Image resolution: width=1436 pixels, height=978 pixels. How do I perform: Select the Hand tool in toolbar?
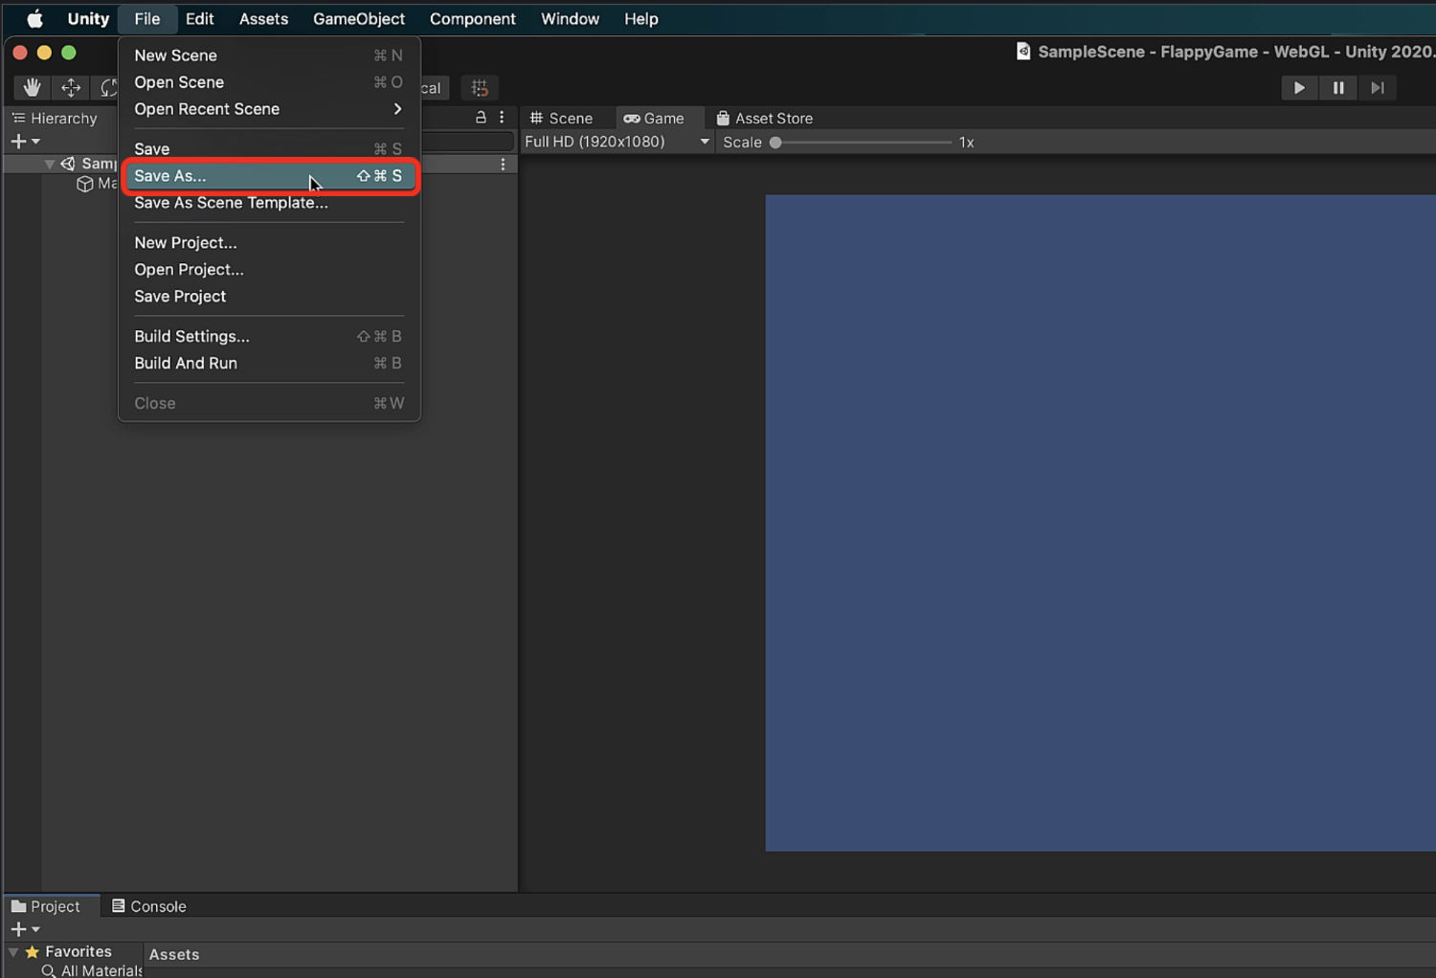[x=33, y=88]
